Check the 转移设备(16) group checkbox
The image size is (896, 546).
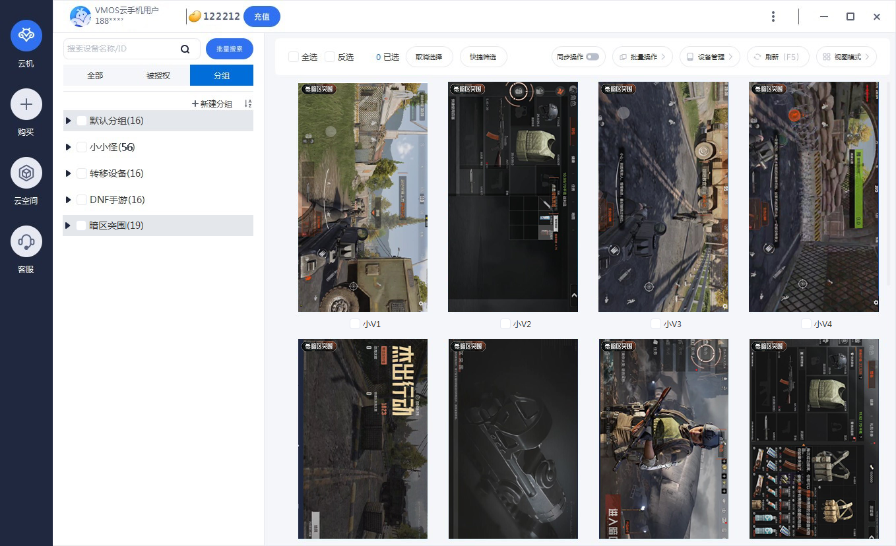(82, 173)
